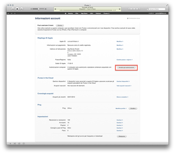This screenshot has height=154, width=175.
Task: Open the iTunes Store home icon
Action: point(65,13)
